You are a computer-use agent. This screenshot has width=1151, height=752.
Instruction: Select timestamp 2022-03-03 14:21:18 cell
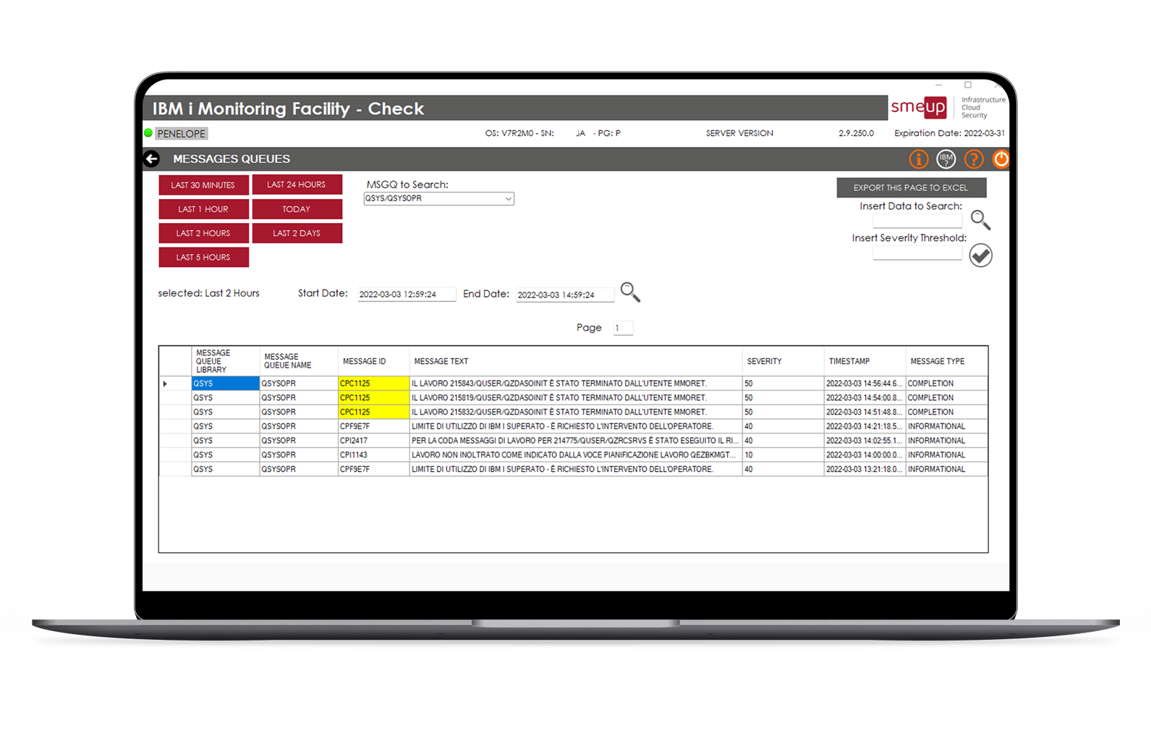[865, 426]
